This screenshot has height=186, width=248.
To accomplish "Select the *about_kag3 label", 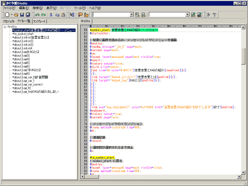I will click(x=21, y=55).
